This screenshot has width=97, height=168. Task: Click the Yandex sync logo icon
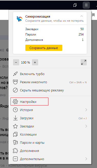pos(19,19)
